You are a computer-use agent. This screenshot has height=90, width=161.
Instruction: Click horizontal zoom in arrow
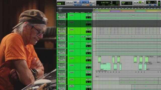(x=72, y=2)
